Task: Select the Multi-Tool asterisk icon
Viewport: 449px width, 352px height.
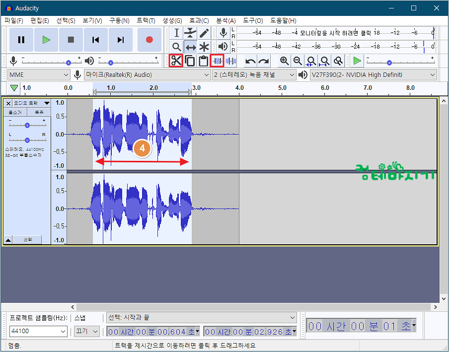Action: [x=204, y=47]
